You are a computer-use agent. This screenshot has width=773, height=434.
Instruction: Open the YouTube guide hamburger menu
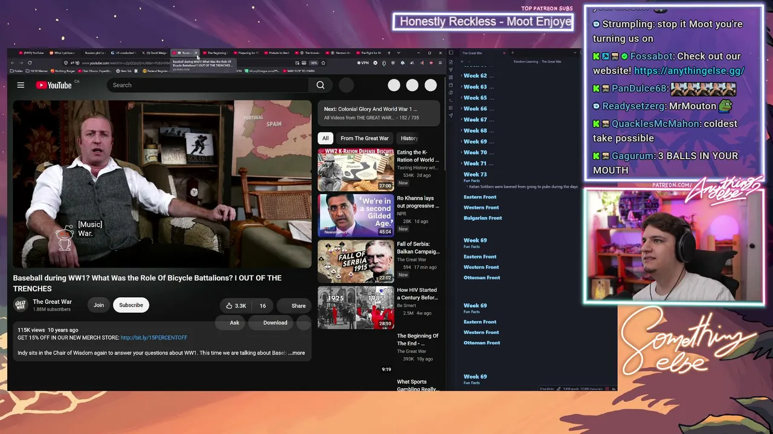pyautogui.click(x=21, y=85)
